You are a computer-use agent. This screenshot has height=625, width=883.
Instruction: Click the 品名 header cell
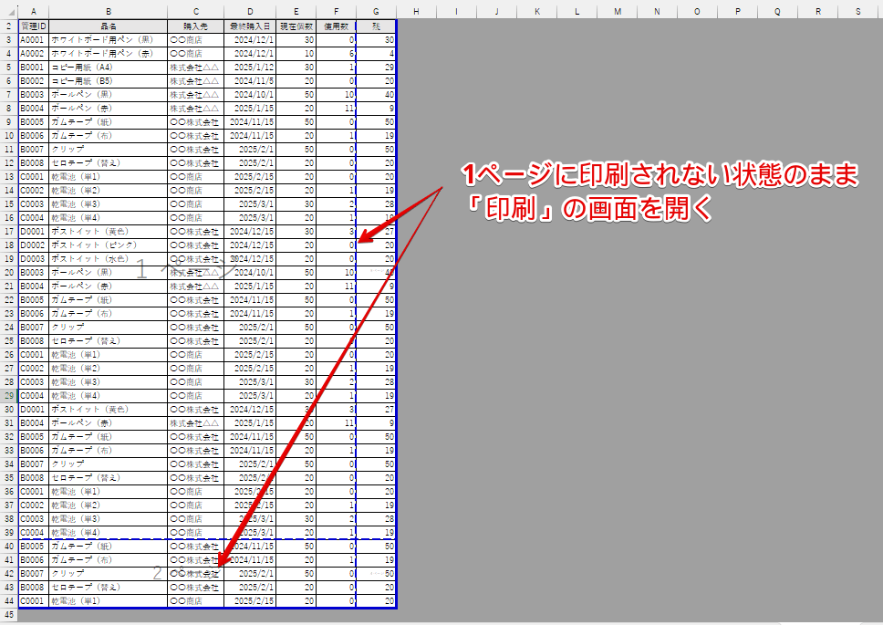109,26
